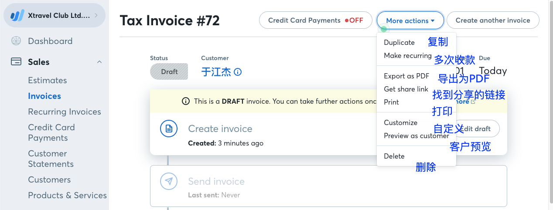The width and height of the screenshot is (553, 210).
Task: Expand the Xtravel Club Ltd. business switcher
Action: (x=55, y=16)
